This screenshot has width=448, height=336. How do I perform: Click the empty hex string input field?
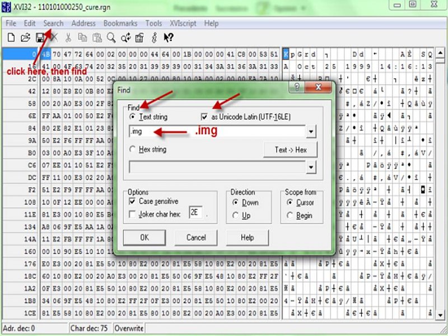tap(217, 167)
